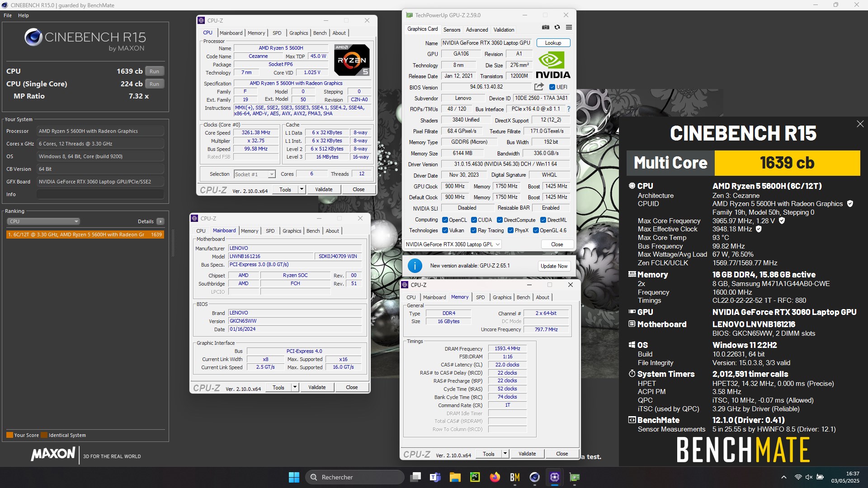868x488 pixels.
Task: Open Task View from the taskbar
Action: [x=415, y=477]
